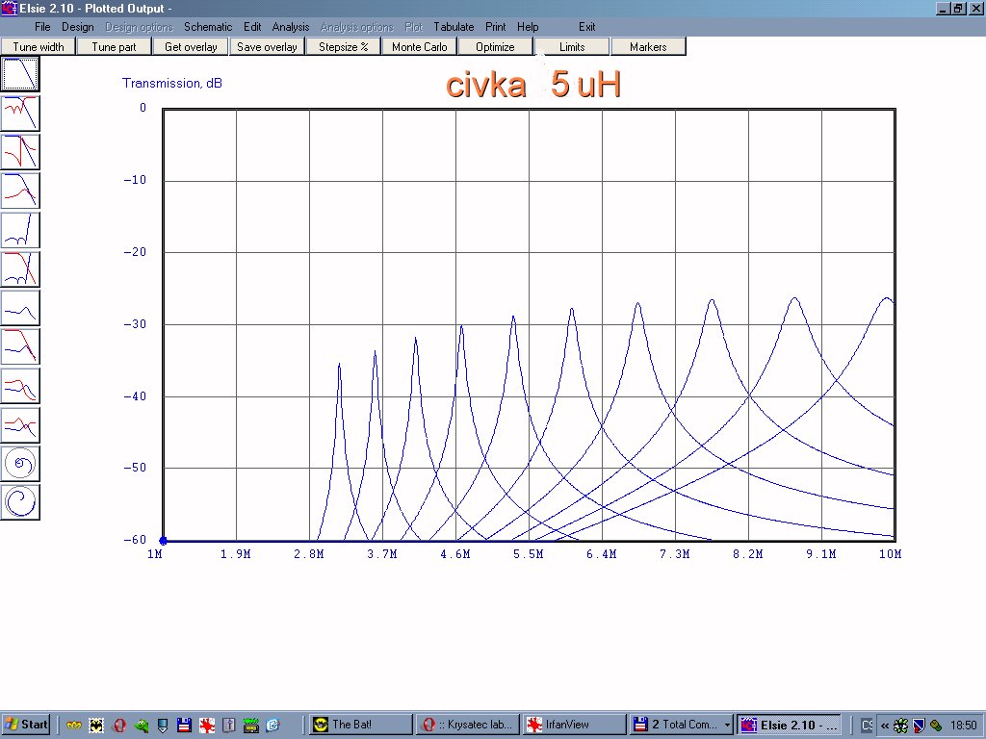Image resolution: width=986 pixels, height=739 pixels.
Task: Click the 'Transmission, dB' axis title
Action: [171, 83]
